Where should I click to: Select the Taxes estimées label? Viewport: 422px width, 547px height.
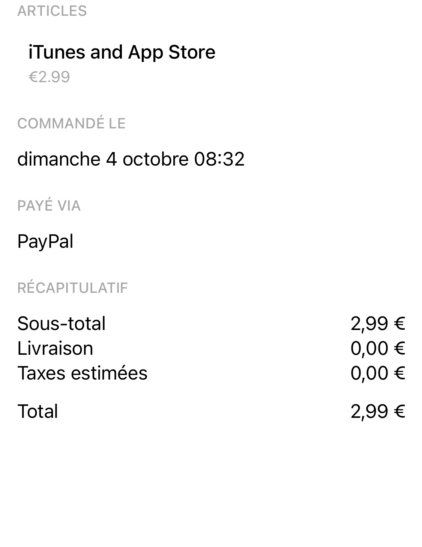point(82,373)
